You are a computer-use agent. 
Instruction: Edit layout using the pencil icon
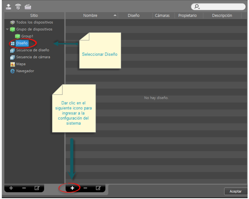(x=98, y=188)
